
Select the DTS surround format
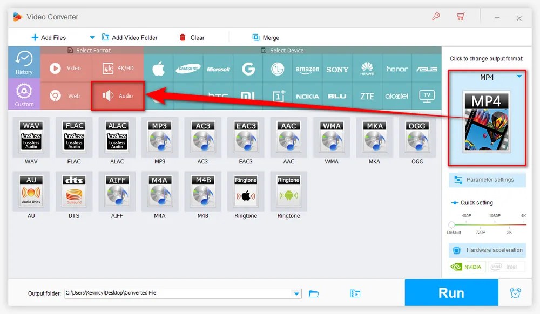[74, 191]
